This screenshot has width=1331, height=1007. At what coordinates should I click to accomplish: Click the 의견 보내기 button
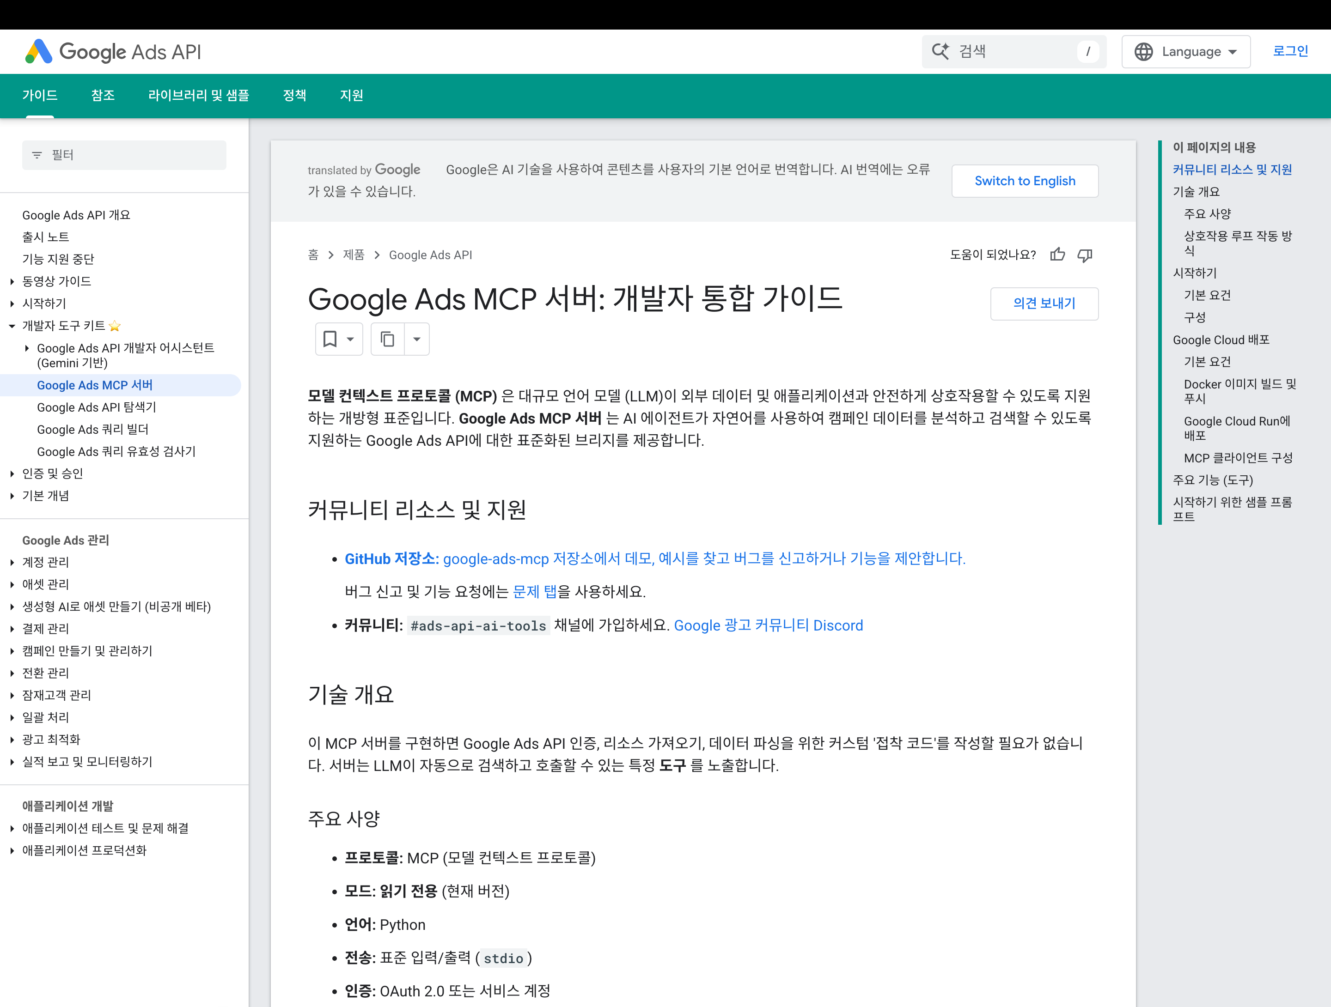point(1044,303)
